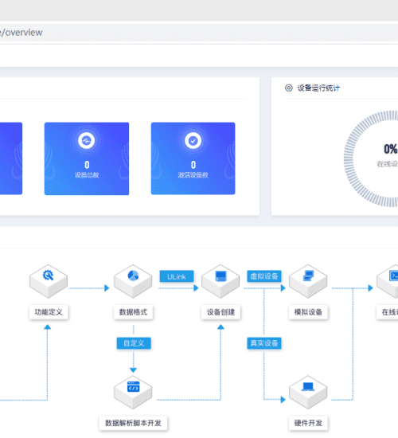Click the 自定义 tag label
This screenshot has width=398, height=438.
(134, 343)
